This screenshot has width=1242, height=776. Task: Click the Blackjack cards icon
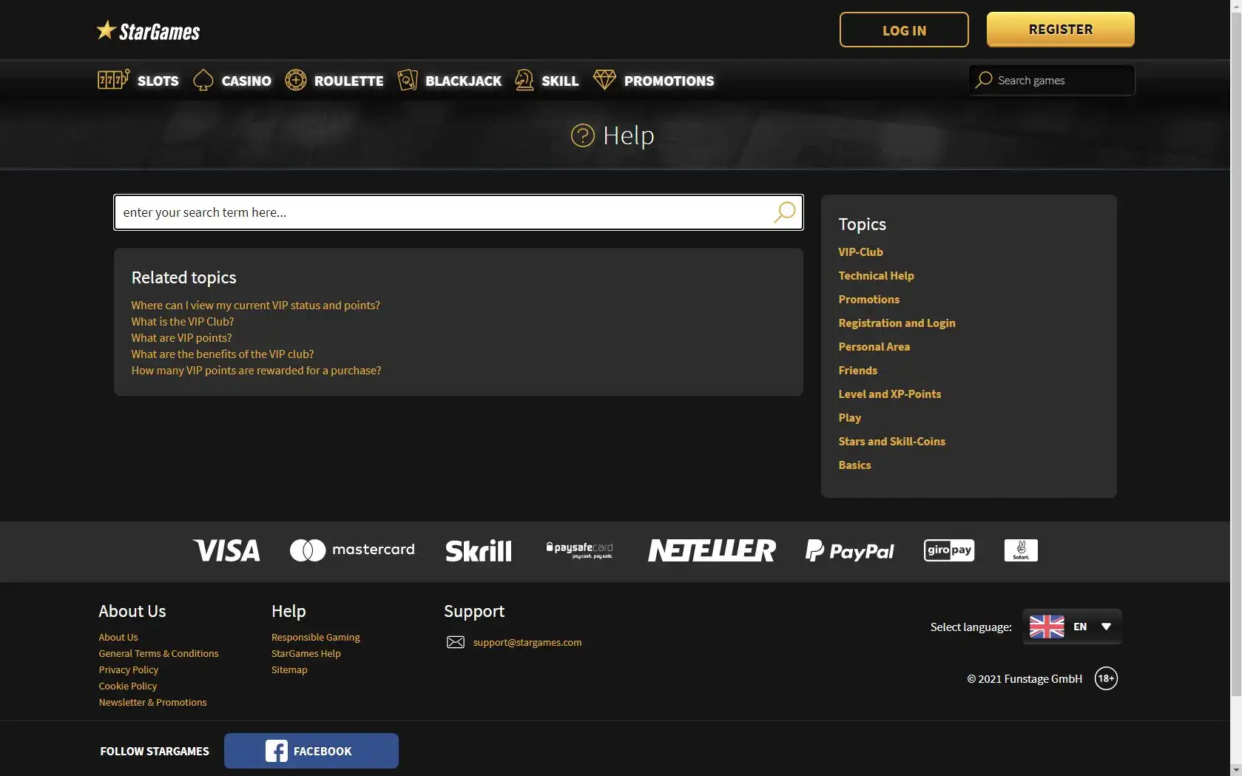(x=408, y=80)
